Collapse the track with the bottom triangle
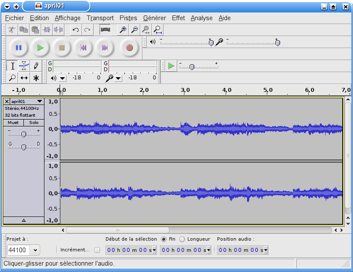This screenshot has width=353, height=272. tap(24, 221)
